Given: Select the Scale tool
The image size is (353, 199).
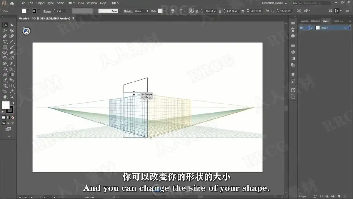Looking at the screenshot, I should tap(12, 58).
